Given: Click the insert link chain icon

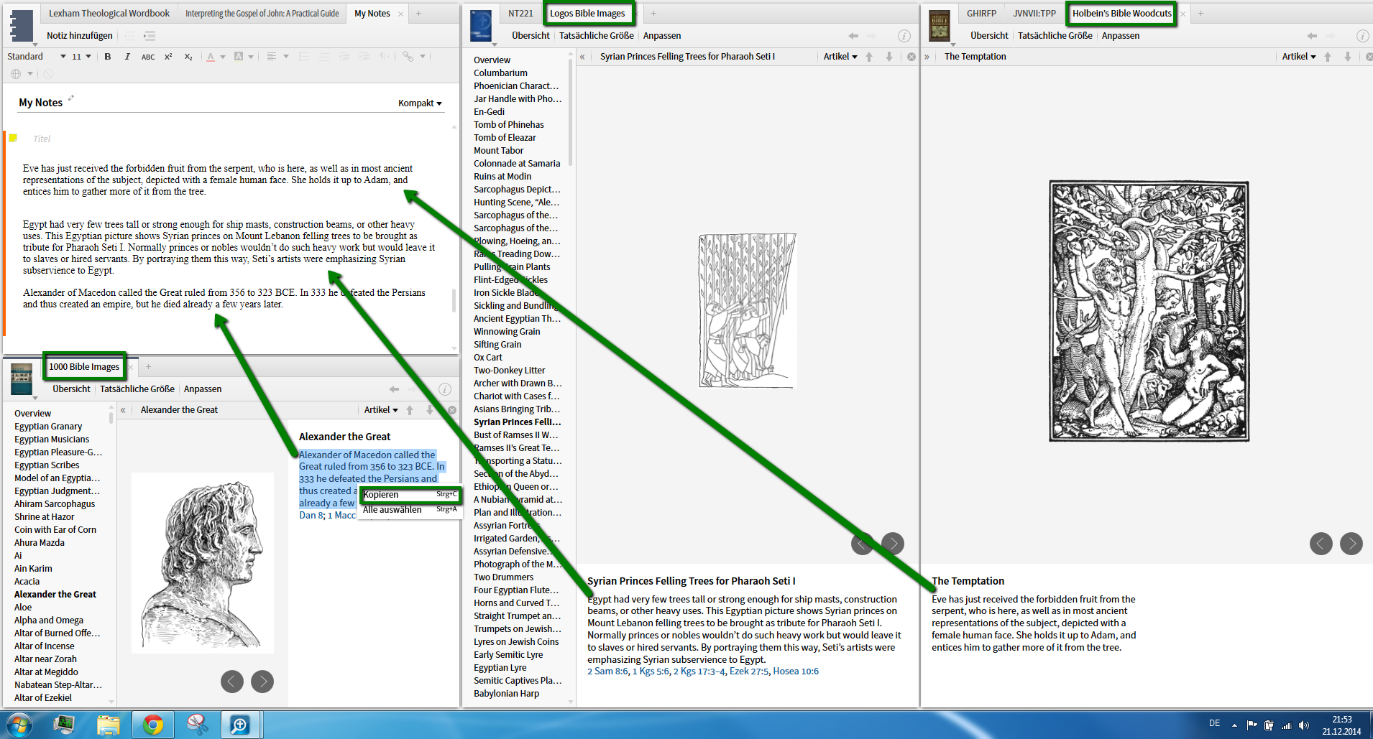Looking at the screenshot, I should click(x=408, y=57).
